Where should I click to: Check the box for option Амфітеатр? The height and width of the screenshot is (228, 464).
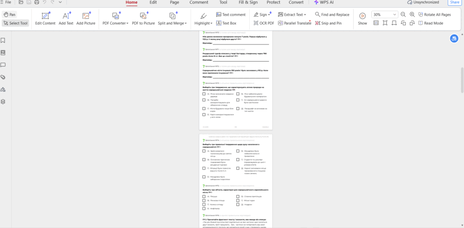[x=204, y=208]
